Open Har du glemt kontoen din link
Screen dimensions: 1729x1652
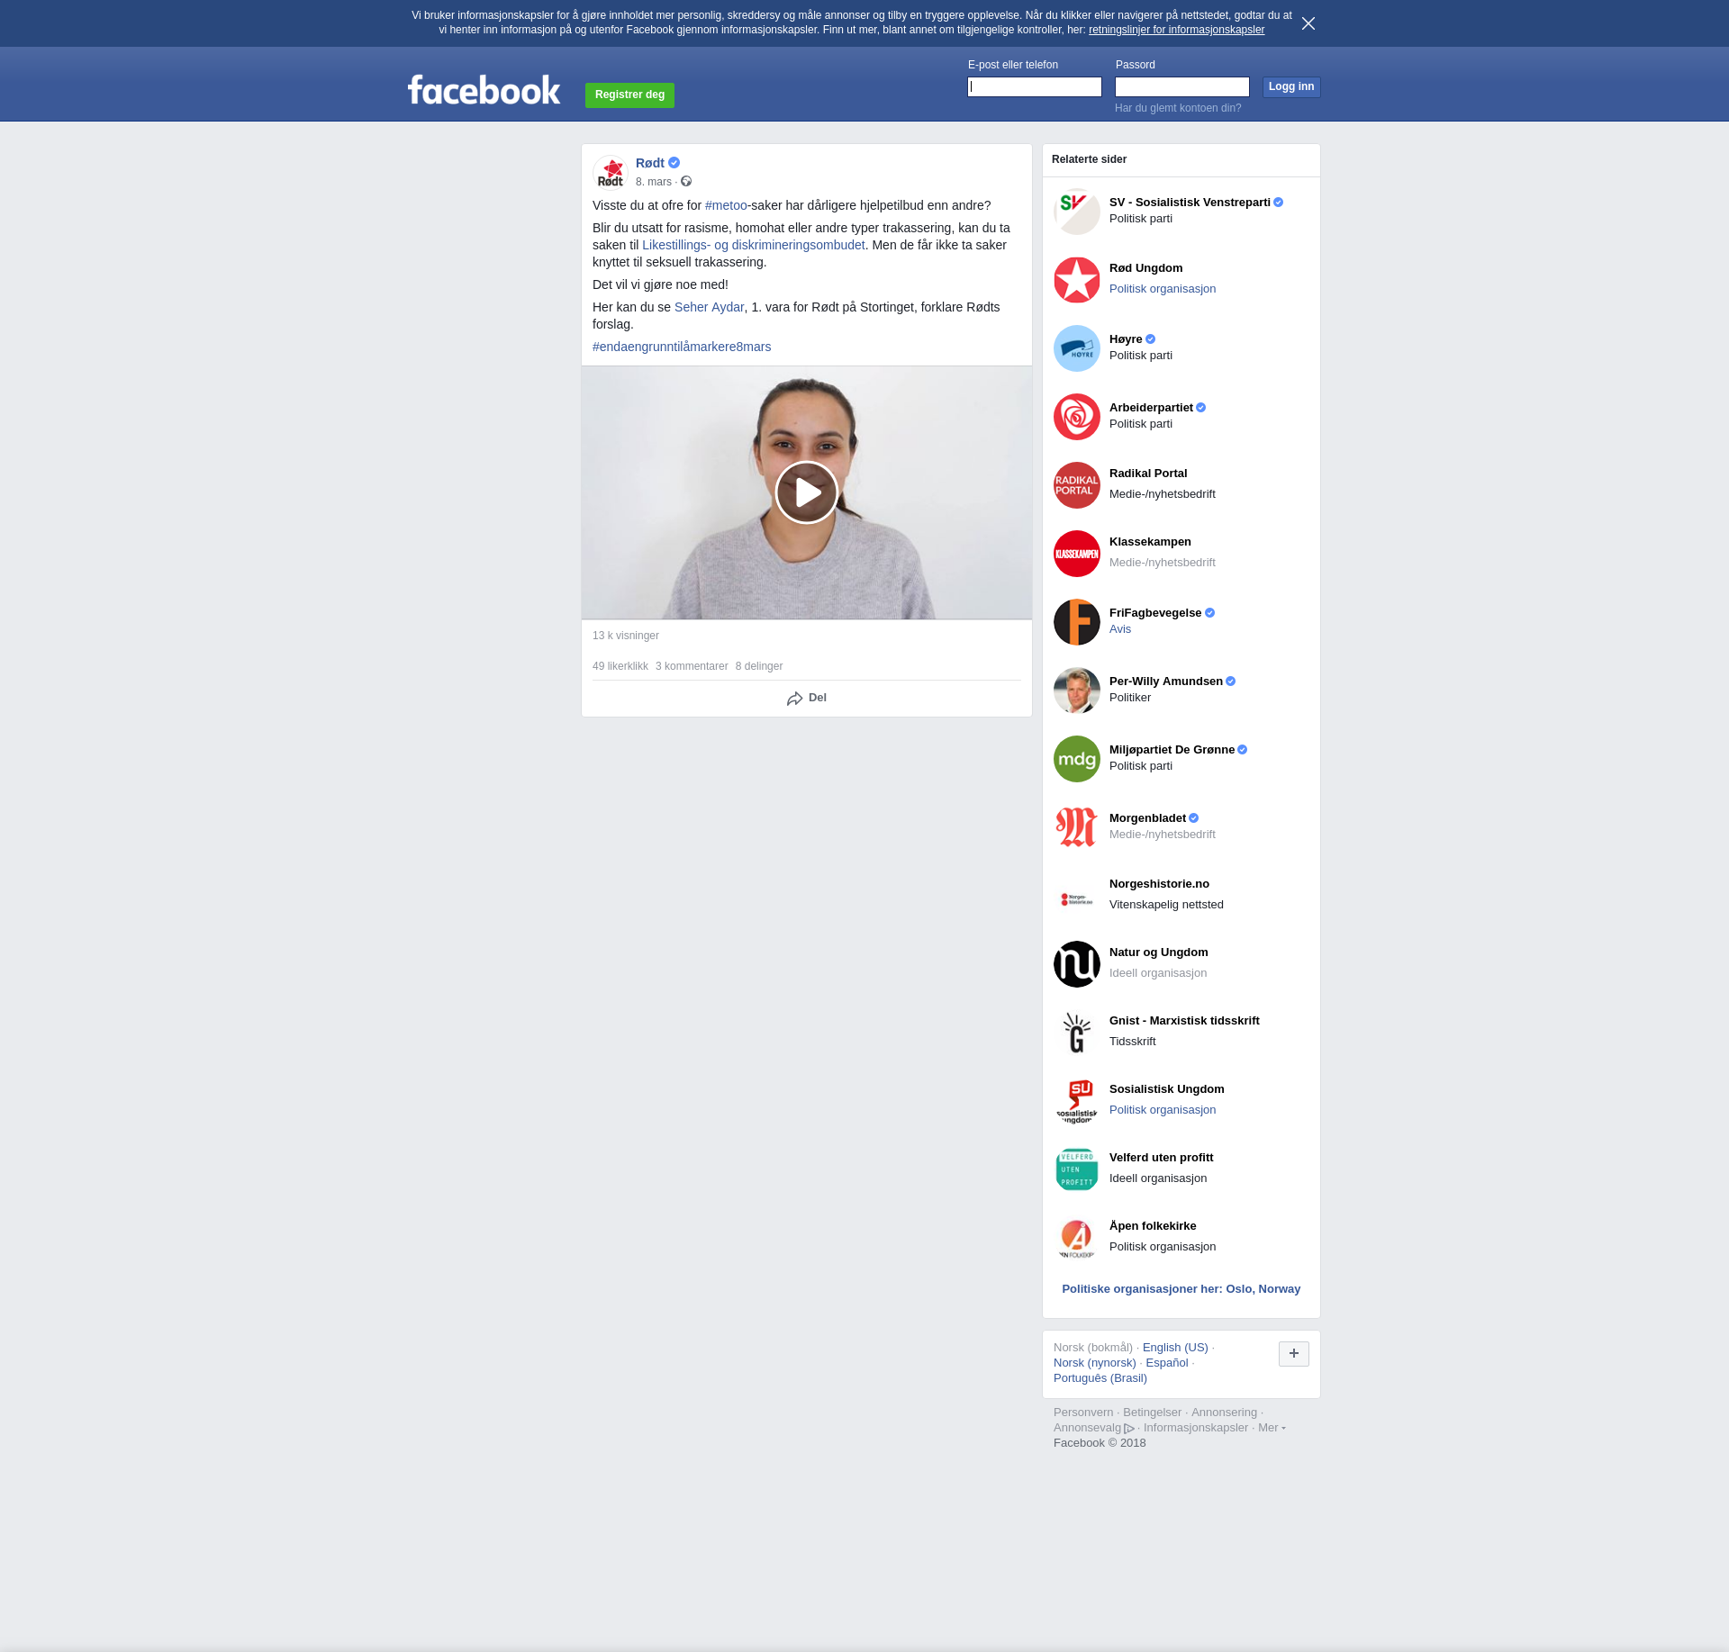[x=1178, y=108]
